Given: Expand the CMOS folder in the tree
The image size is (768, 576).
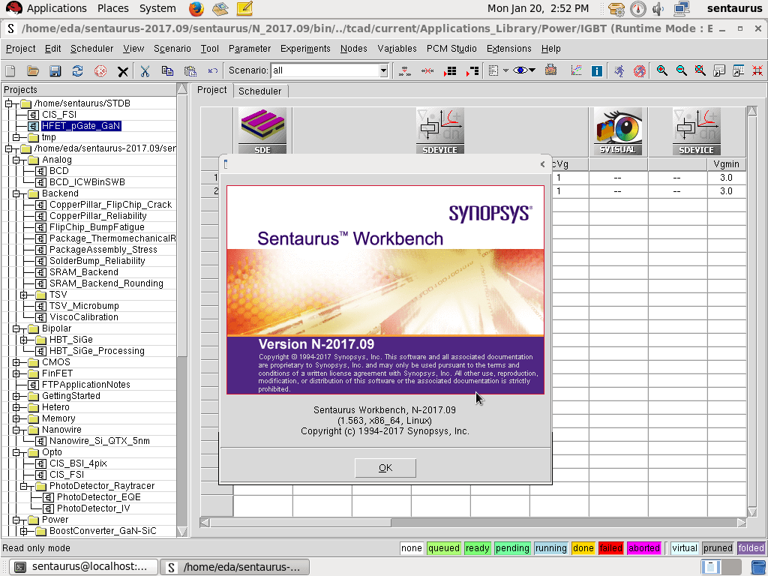Looking at the screenshot, I should [15, 361].
